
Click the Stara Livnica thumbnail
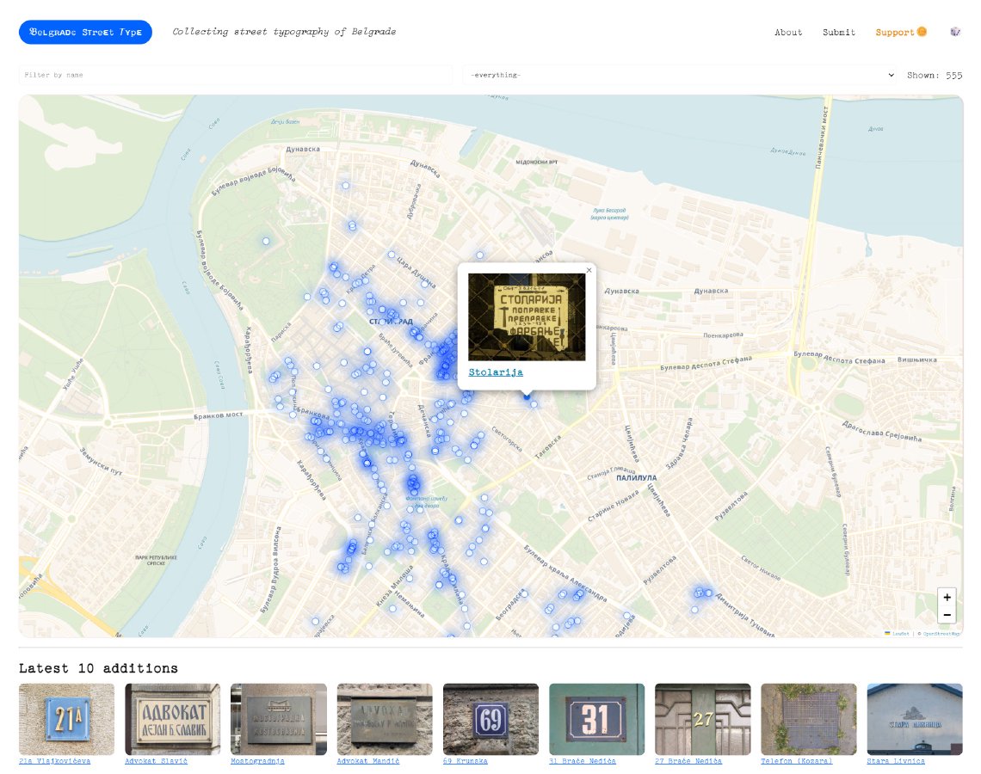[x=915, y=719]
